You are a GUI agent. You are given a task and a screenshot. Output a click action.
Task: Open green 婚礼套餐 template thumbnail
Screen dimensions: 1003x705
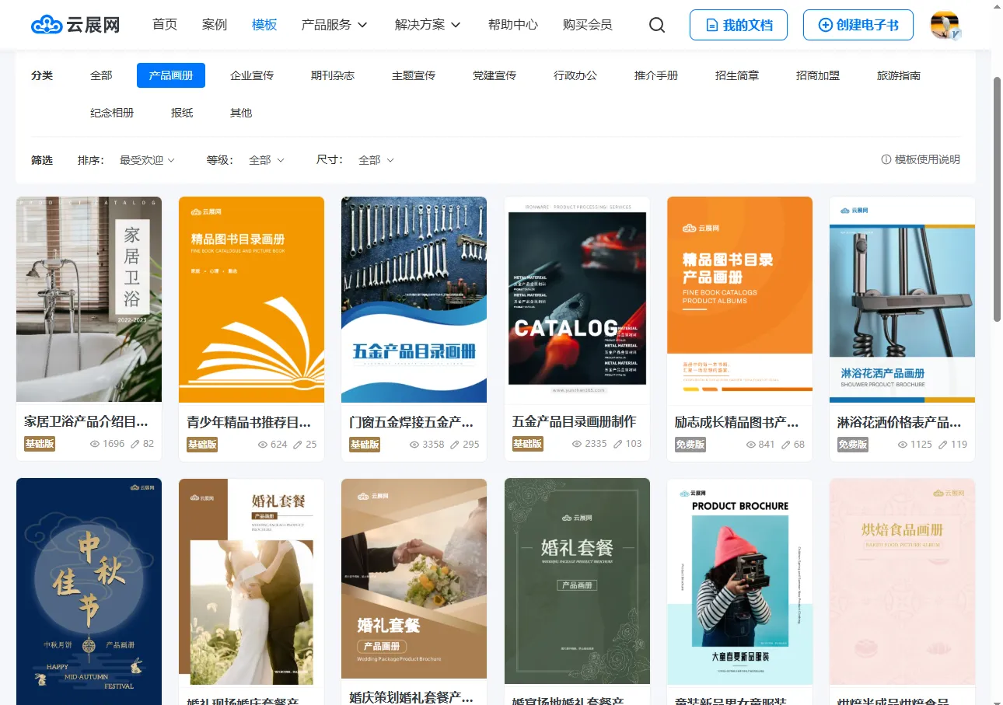click(x=576, y=581)
